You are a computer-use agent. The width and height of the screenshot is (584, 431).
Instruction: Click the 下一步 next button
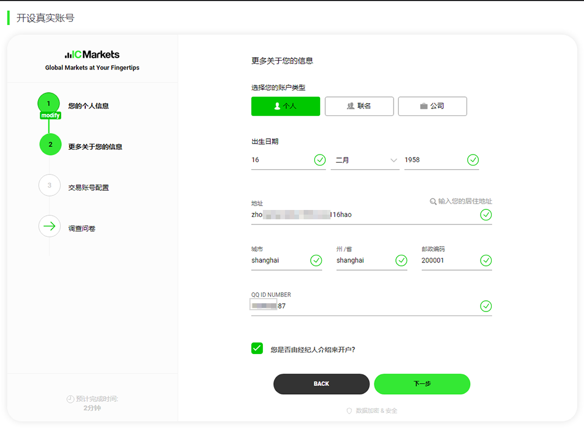pos(422,384)
